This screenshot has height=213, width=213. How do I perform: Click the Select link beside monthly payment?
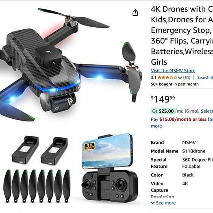(x=207, y=111)
